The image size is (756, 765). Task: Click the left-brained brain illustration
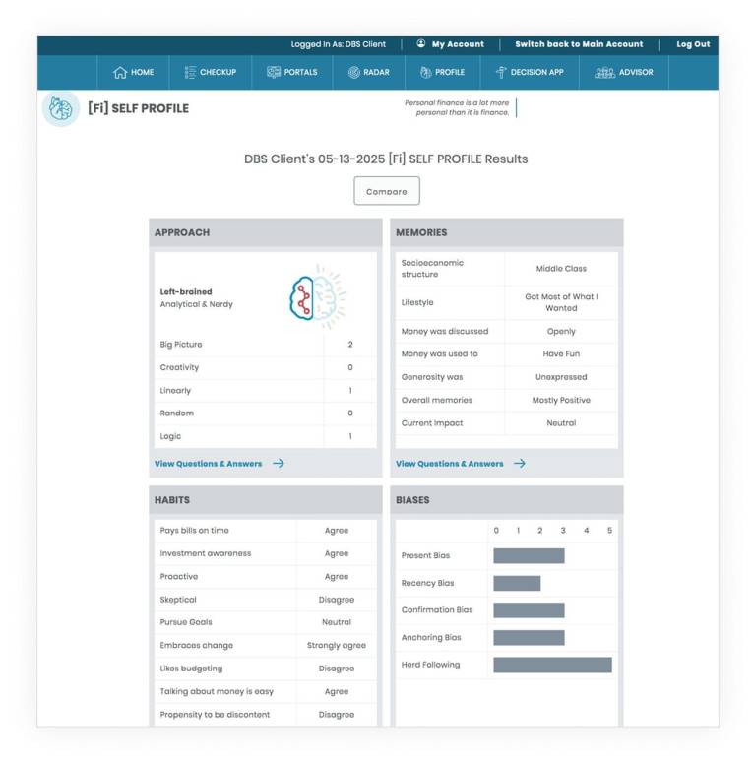coord(318,297)
